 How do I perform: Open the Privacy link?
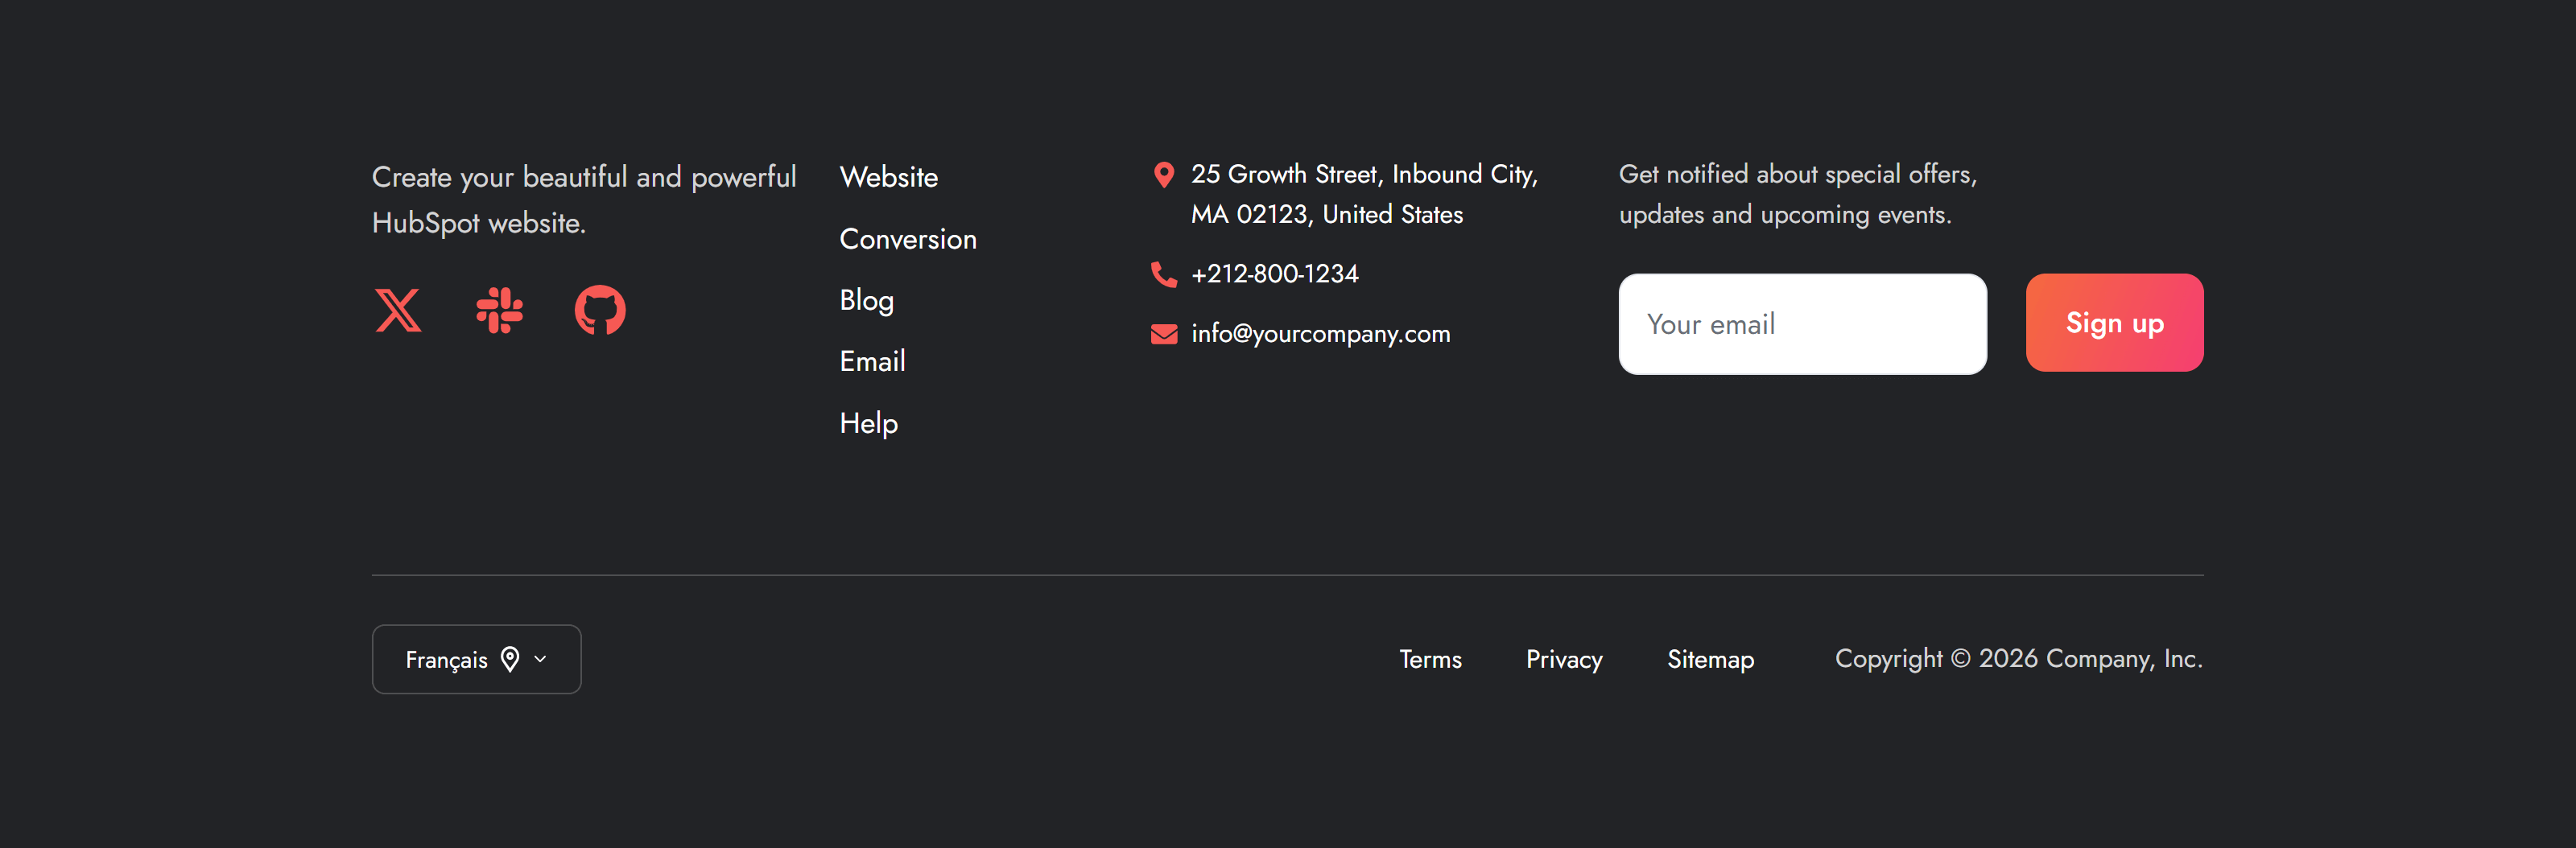(1563, 660)
